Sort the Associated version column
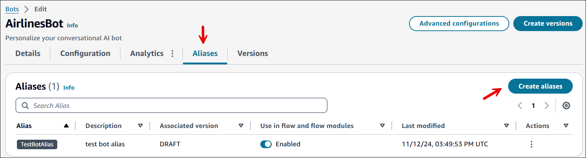 coord(241,126)
